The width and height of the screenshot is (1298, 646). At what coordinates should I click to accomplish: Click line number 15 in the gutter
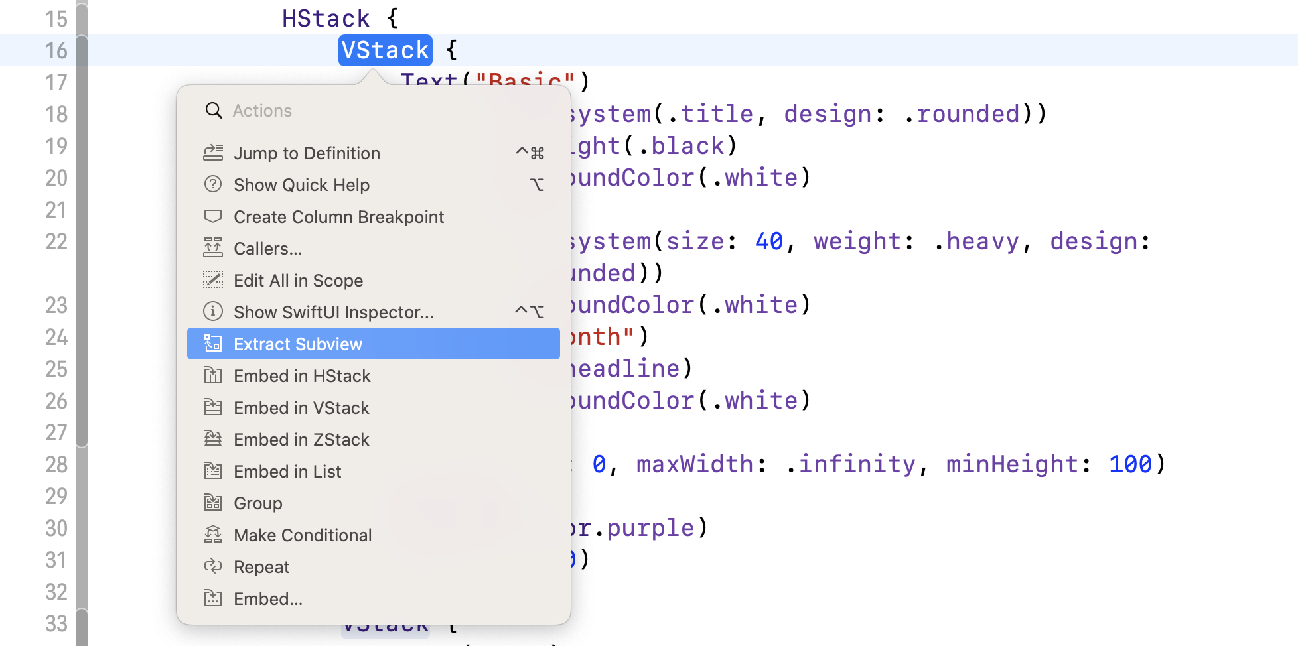click(56, 19)
